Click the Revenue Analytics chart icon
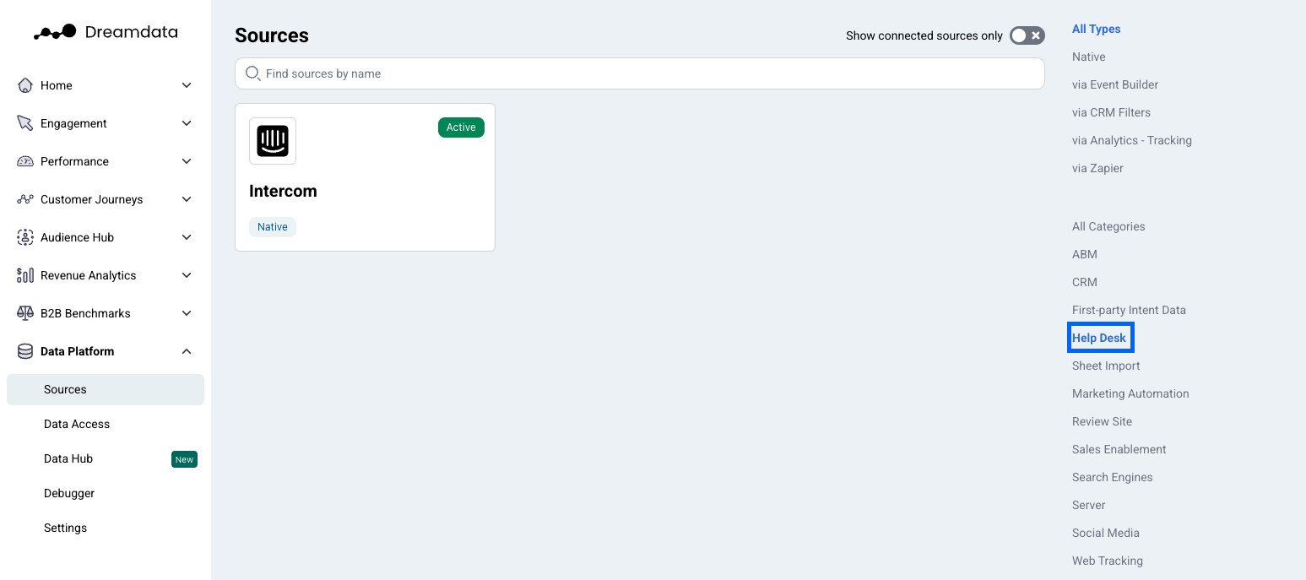1306x580 pixels. point(25,275)
